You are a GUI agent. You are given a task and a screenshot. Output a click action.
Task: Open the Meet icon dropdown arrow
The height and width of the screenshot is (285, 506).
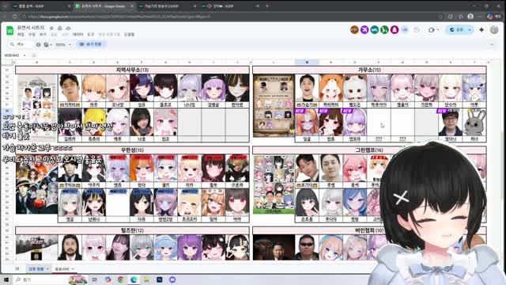(438, 30)
